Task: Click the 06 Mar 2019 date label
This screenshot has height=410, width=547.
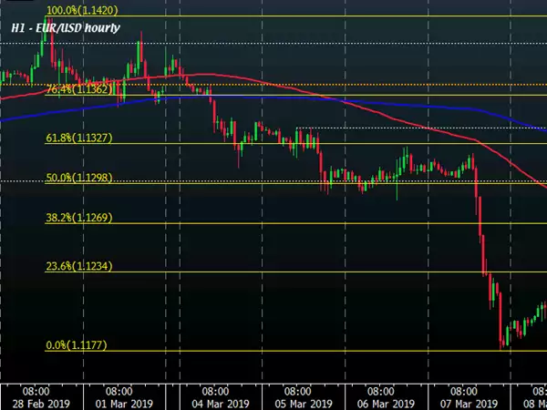Action: [386, 402]
